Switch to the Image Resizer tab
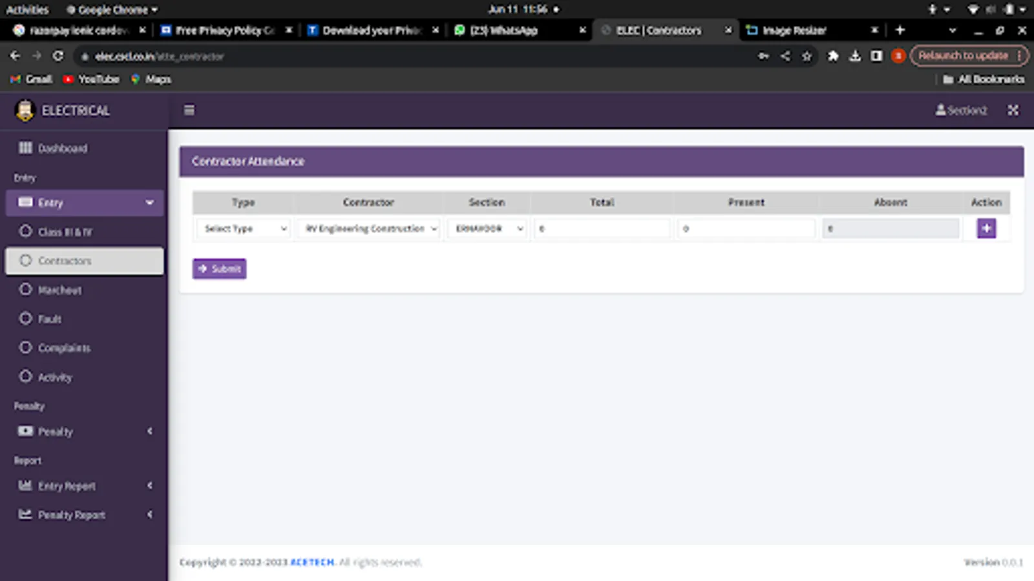The height and width of the screenshot is (581, 1034). [x=811, y=30]
